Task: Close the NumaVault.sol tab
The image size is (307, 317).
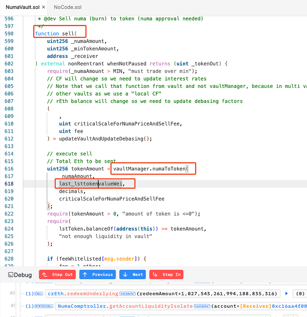Action: coord(43,7)
